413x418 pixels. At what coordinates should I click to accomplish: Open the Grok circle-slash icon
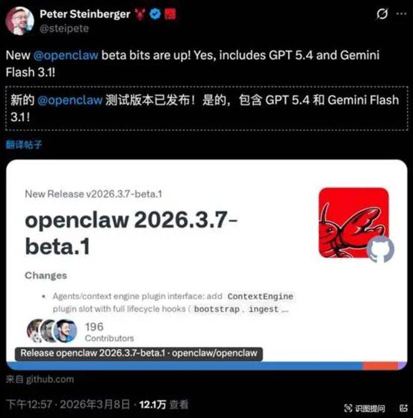tap(382, 14)
